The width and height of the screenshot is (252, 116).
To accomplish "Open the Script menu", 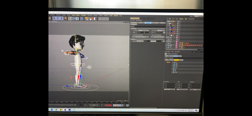I will pos(111,15).
